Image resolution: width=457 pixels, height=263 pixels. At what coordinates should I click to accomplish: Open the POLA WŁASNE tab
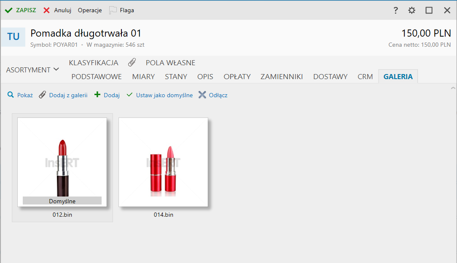(170, 63)
